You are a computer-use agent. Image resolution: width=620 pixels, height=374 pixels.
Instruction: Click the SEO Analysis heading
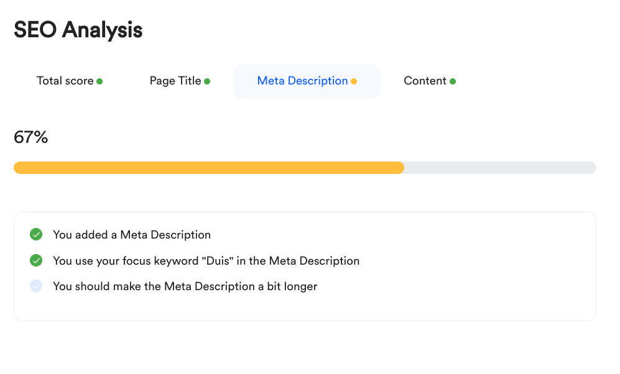point(78,30)
